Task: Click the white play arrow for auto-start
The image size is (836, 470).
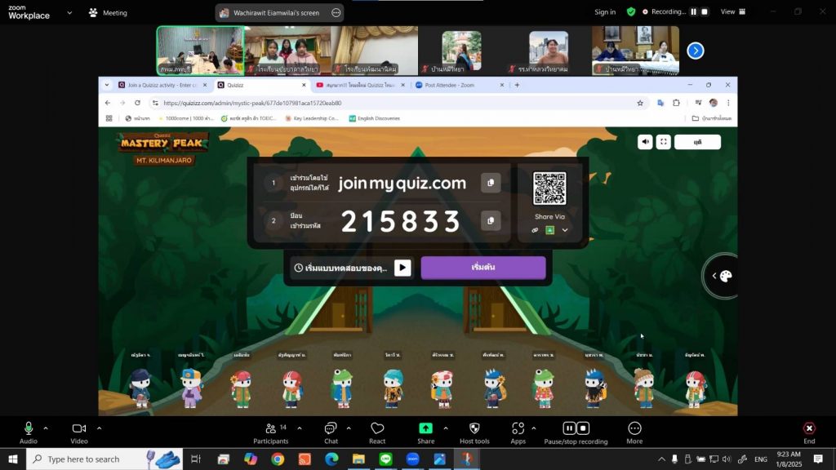Action: click(x=402, y=268)
